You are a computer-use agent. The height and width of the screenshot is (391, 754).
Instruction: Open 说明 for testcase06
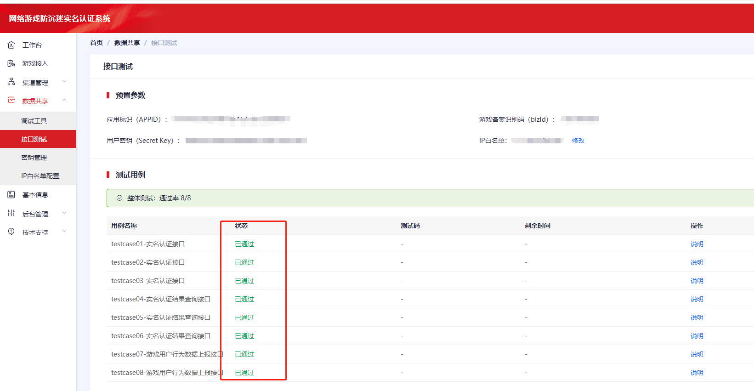pyautogui.click(x=697, y=336)
